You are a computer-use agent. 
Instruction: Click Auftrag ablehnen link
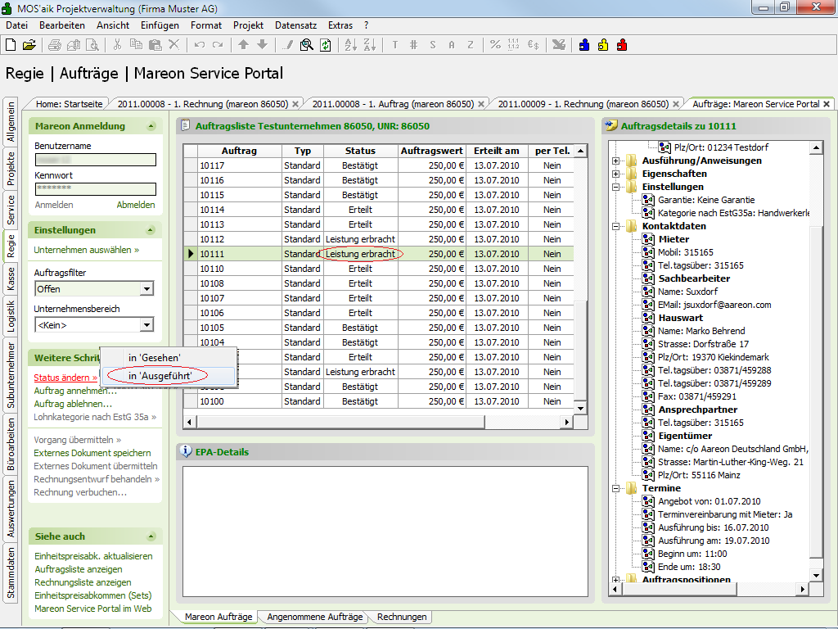[73, 404]
